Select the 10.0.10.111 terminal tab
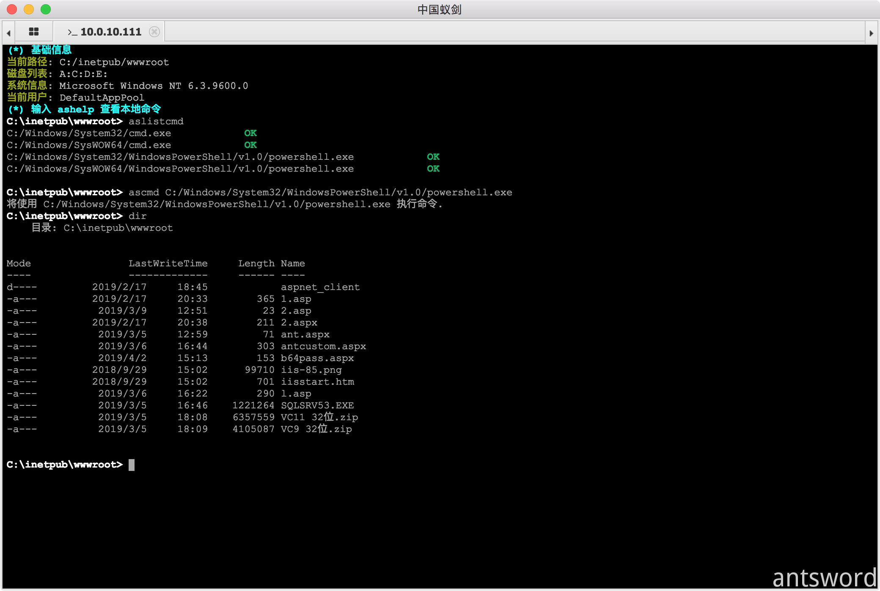 [110, 32]
